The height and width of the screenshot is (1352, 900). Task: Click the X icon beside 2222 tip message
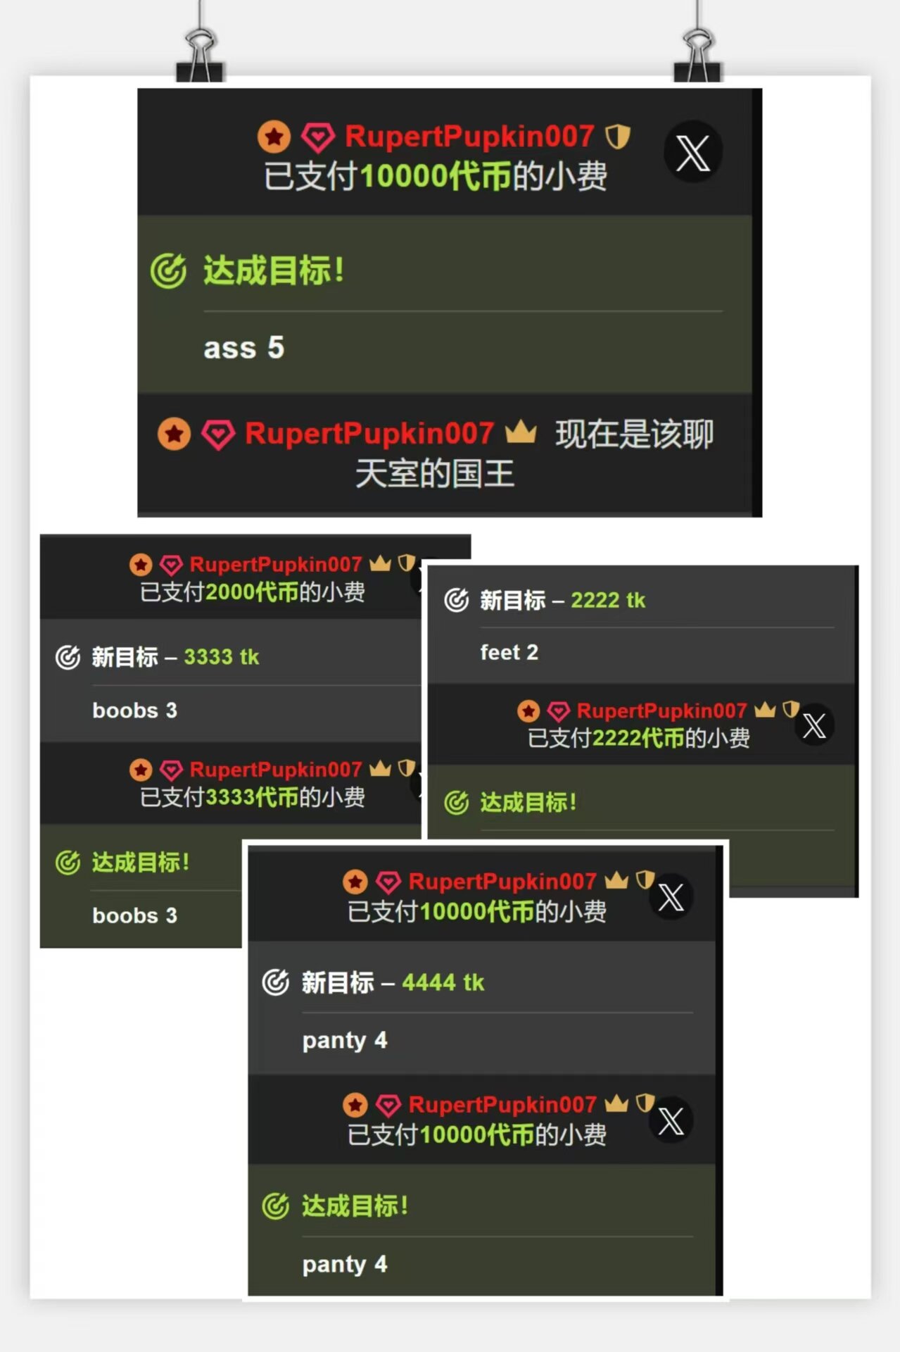click(814, 725)
